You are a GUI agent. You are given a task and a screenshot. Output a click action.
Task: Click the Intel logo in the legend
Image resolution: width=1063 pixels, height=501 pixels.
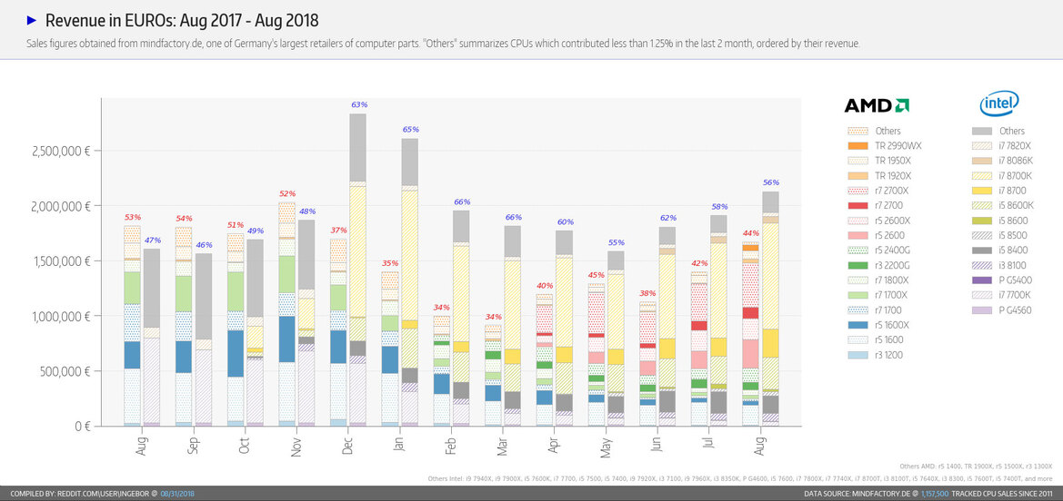pos(999,103)
